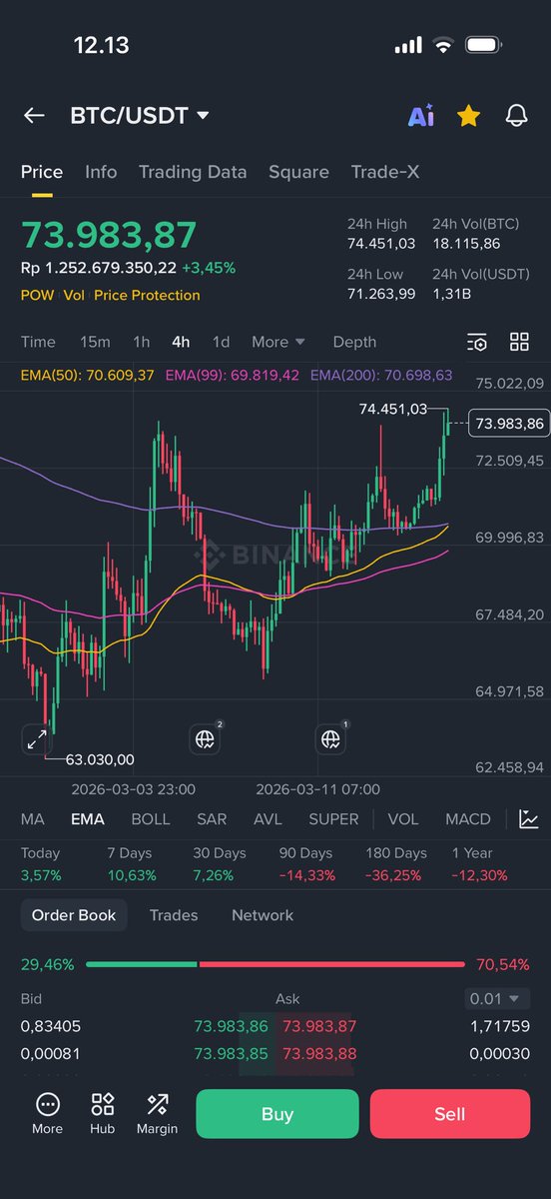Toggle the EMA indicator
This screenshot has height=1199, width=551.
tap(88, 819)
